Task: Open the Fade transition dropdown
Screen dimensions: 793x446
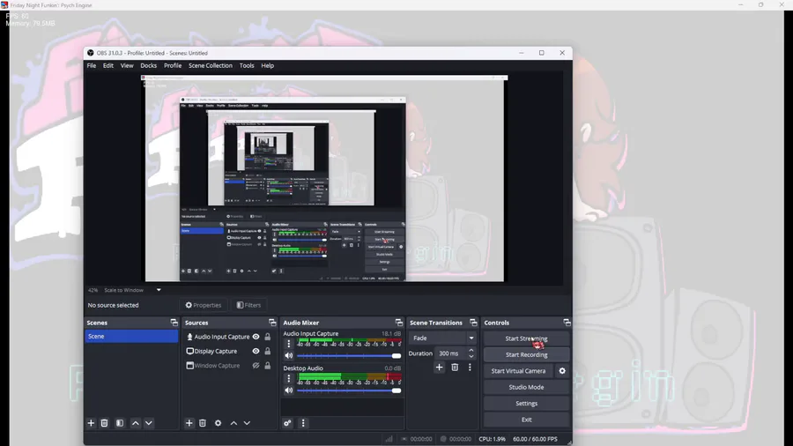Action: [443, 338]
